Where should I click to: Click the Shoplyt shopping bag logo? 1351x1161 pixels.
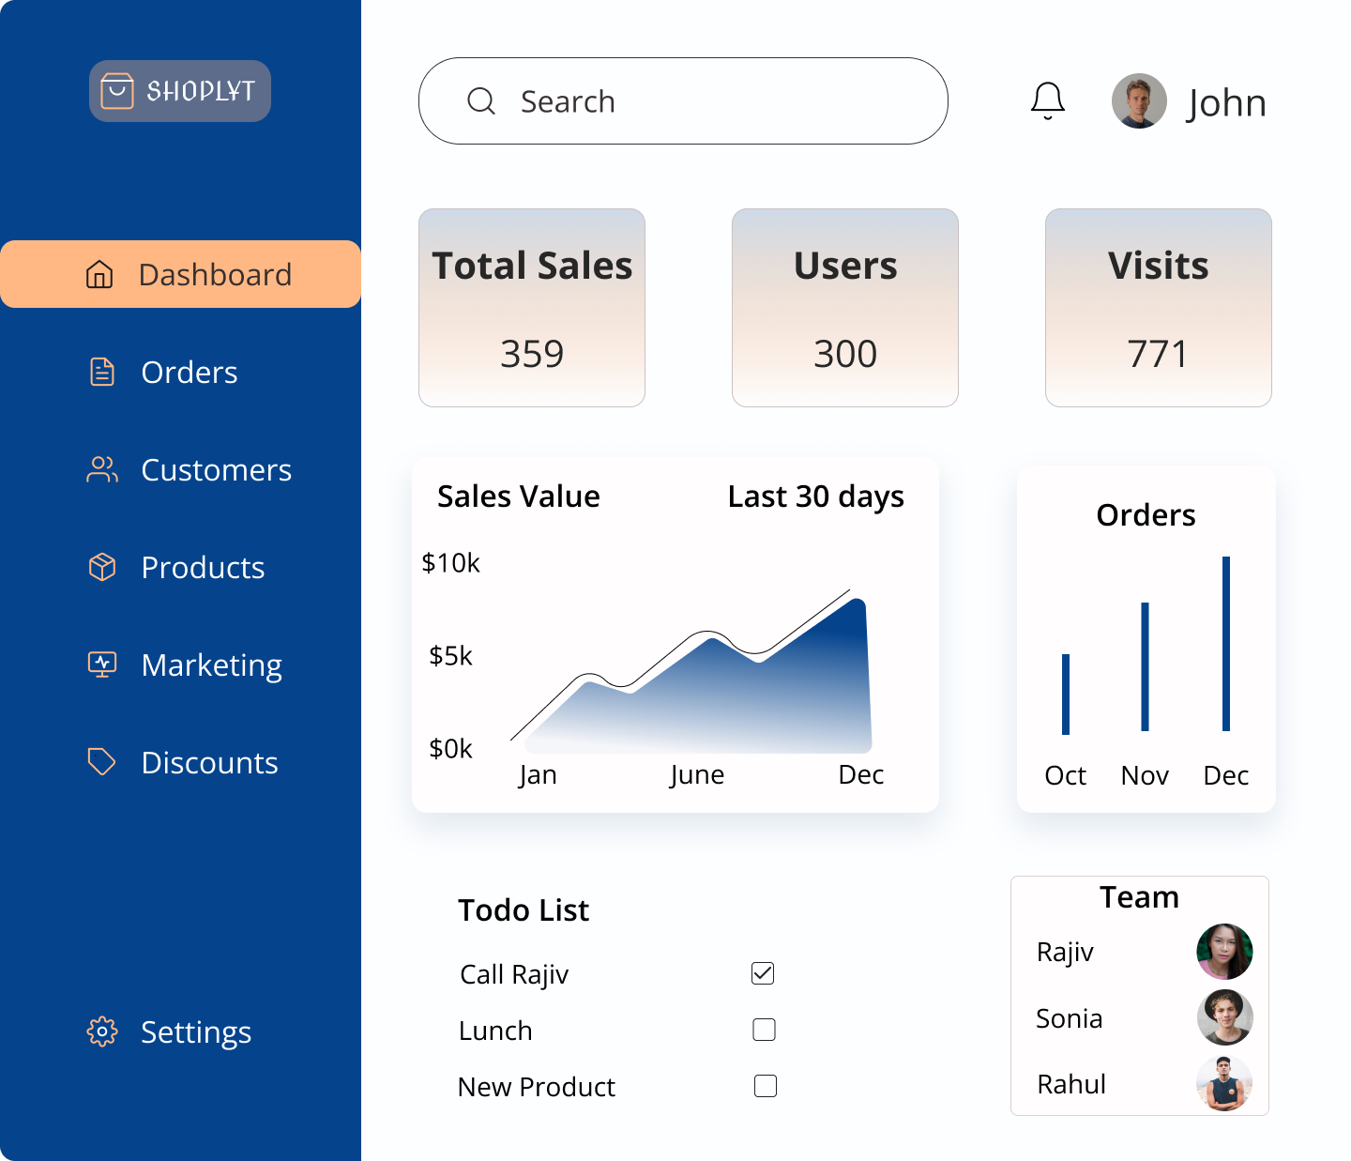tap(117, 91)
